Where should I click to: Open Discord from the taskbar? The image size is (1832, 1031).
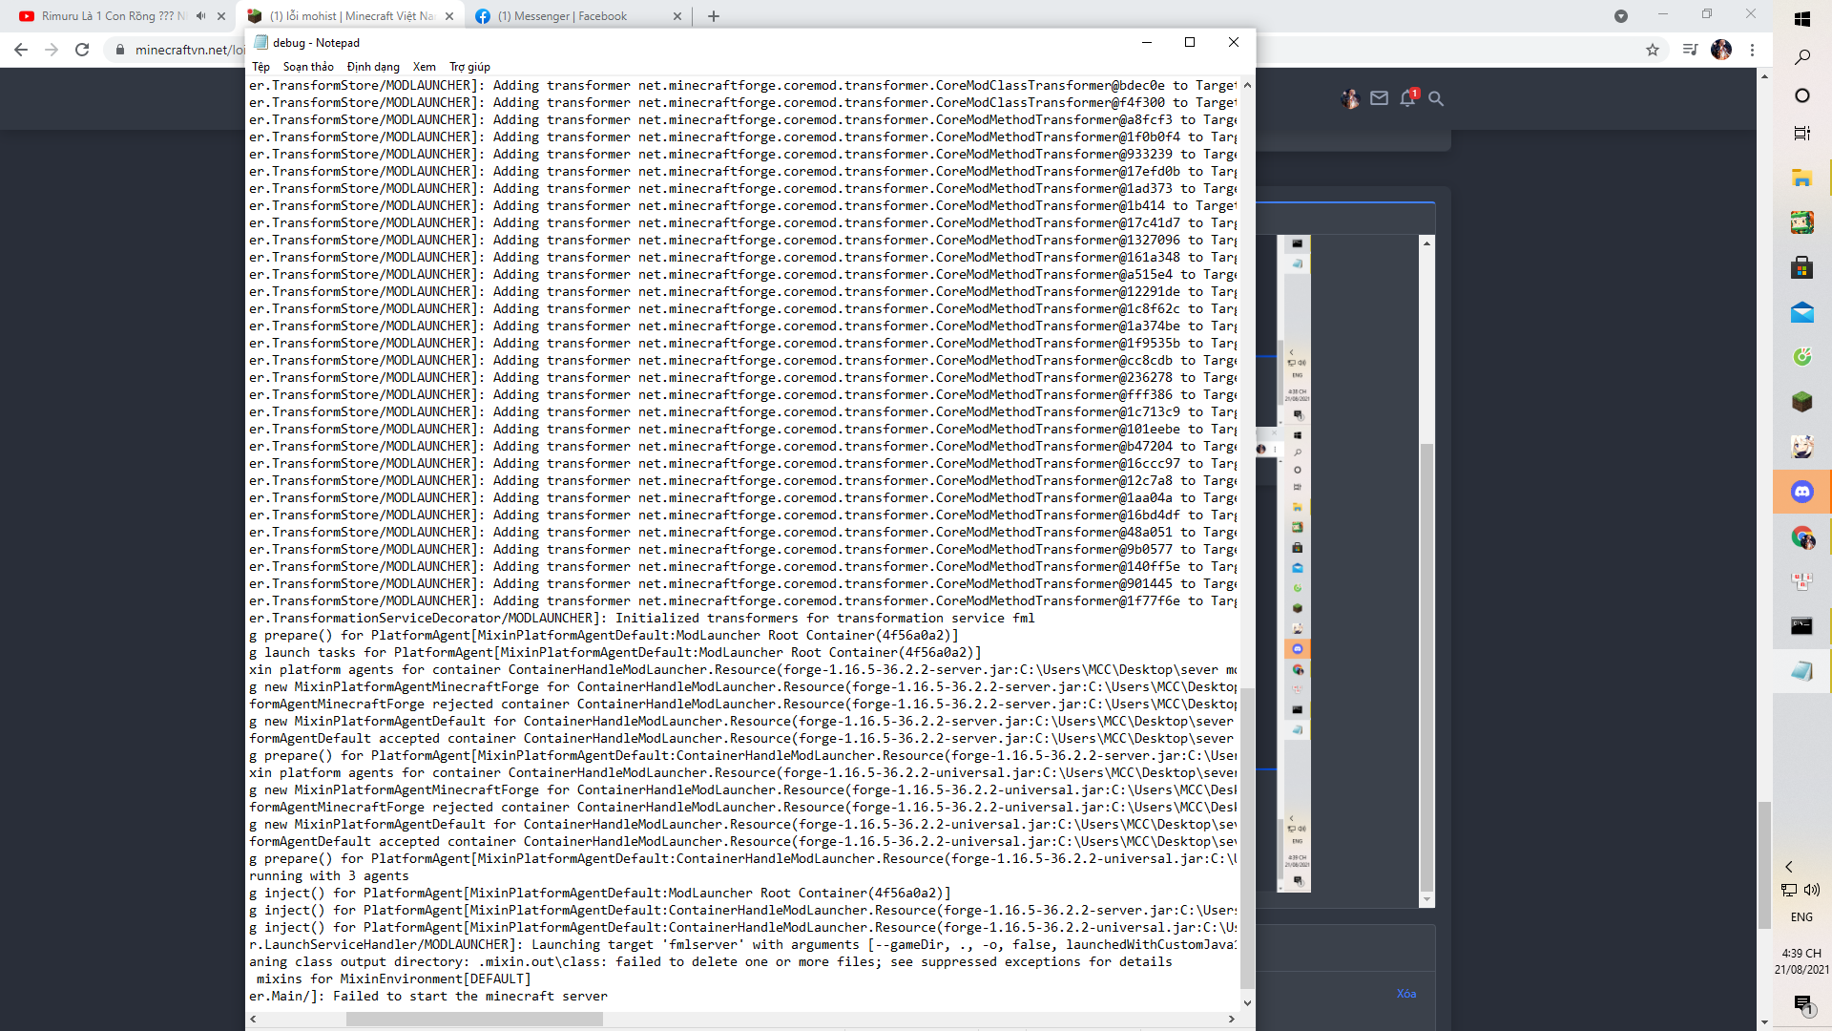(1801, 492)
